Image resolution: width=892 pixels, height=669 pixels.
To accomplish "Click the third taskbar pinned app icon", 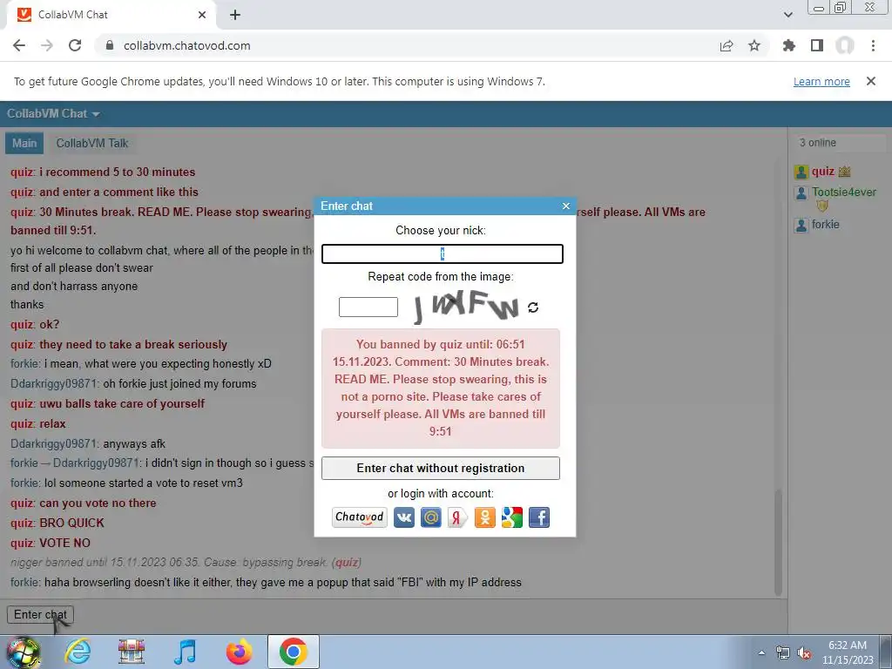I will (x=132, y=652).
